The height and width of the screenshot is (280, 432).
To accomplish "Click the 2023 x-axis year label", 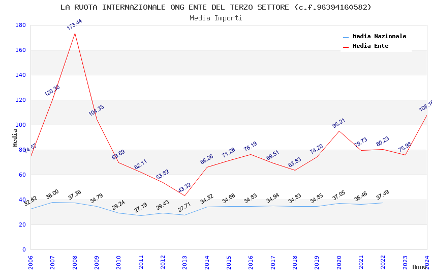I will click(x=405, y=262).
